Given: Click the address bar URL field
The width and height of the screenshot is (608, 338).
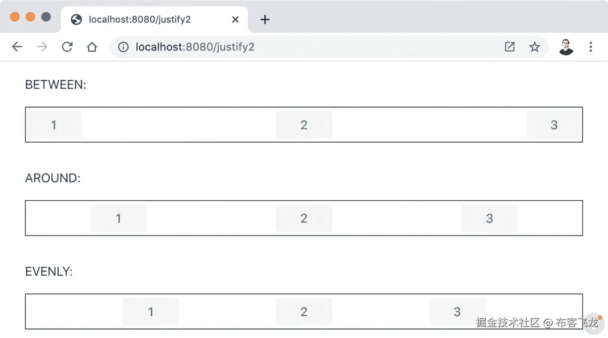Looking at the screenshot, I should pos(300,47).
